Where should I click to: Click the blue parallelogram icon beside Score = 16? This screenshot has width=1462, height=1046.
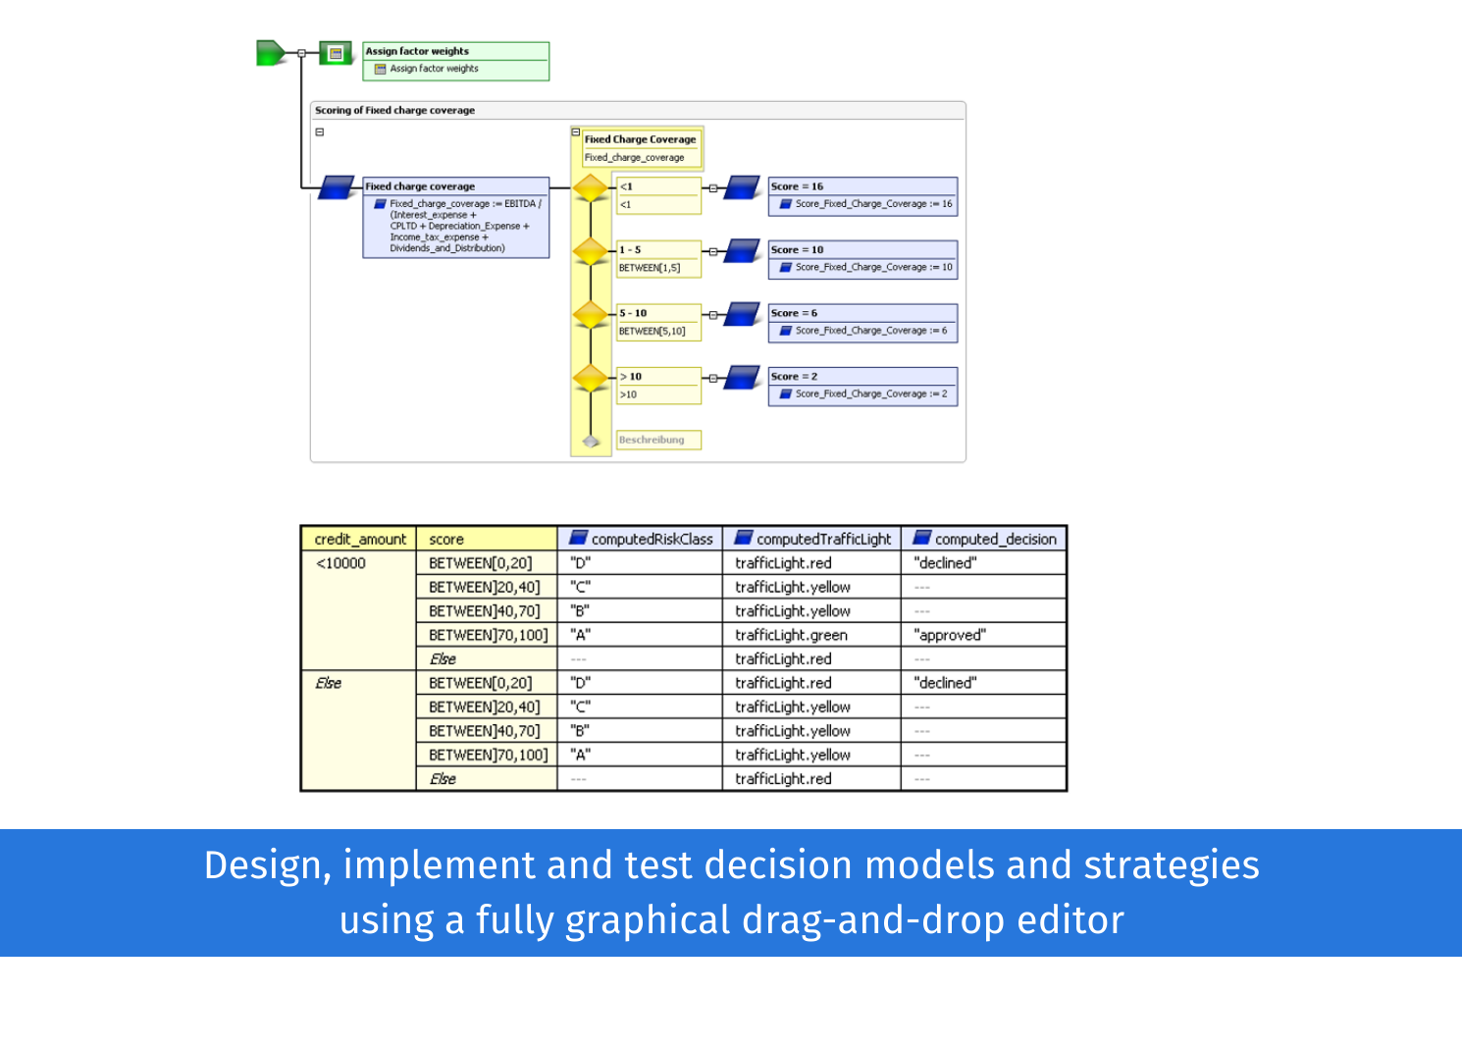coord(739,189)
